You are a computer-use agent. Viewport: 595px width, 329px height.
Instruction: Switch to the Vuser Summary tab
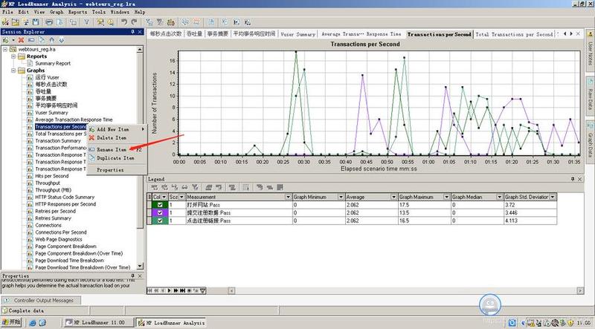point(298,34)
